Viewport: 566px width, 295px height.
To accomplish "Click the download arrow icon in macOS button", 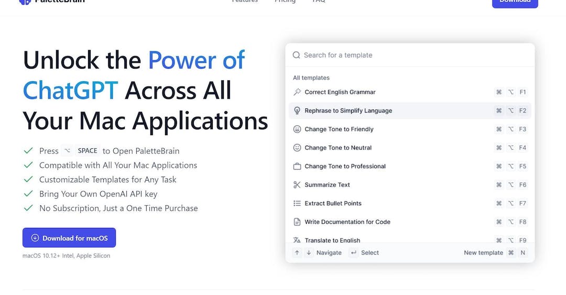I will click(35, 237).
